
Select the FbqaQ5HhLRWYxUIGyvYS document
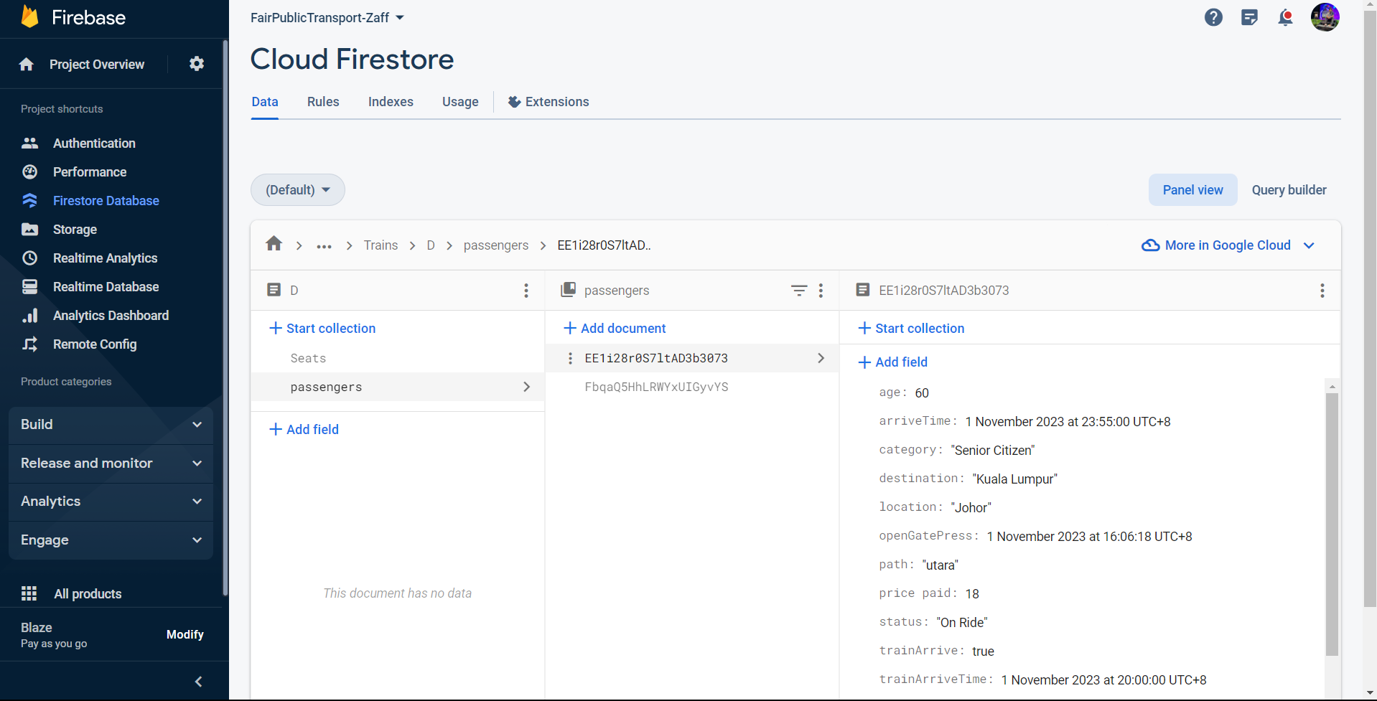click(x=656, y=387)
